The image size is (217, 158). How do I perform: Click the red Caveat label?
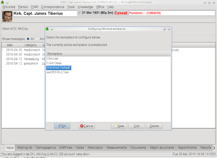click(x=121, y=13)
